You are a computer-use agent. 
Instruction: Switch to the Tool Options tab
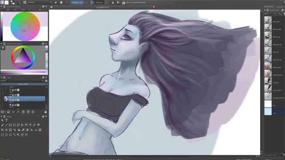click(280, 7)
